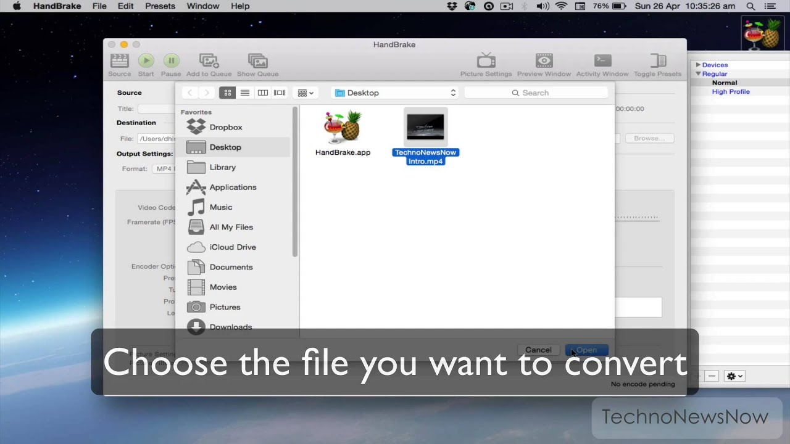This screenshot has width=790, height=444.
Task: Go forward in file dialog
Action: (207, 92)
